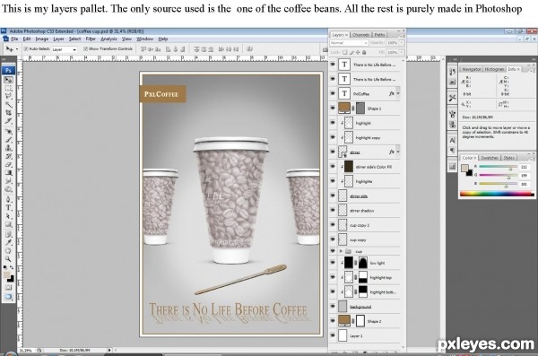Select the Crop tool
Image resolution: width=538 pixels, height=356 pixels.
(9, 113)
